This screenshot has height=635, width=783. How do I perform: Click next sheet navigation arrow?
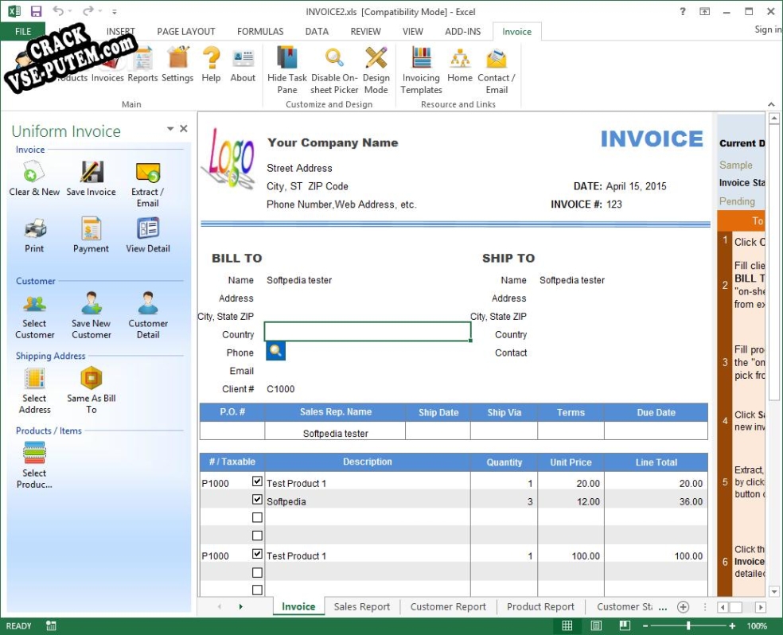[x=240, y=606]
